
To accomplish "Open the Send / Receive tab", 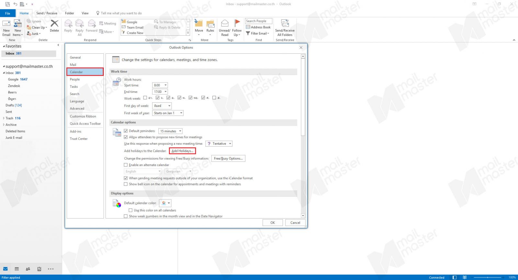I will click(47, 13).
